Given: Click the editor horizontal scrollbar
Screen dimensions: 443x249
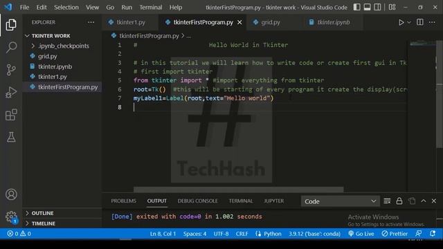Looking at the screenshot, I should point(238,189).
